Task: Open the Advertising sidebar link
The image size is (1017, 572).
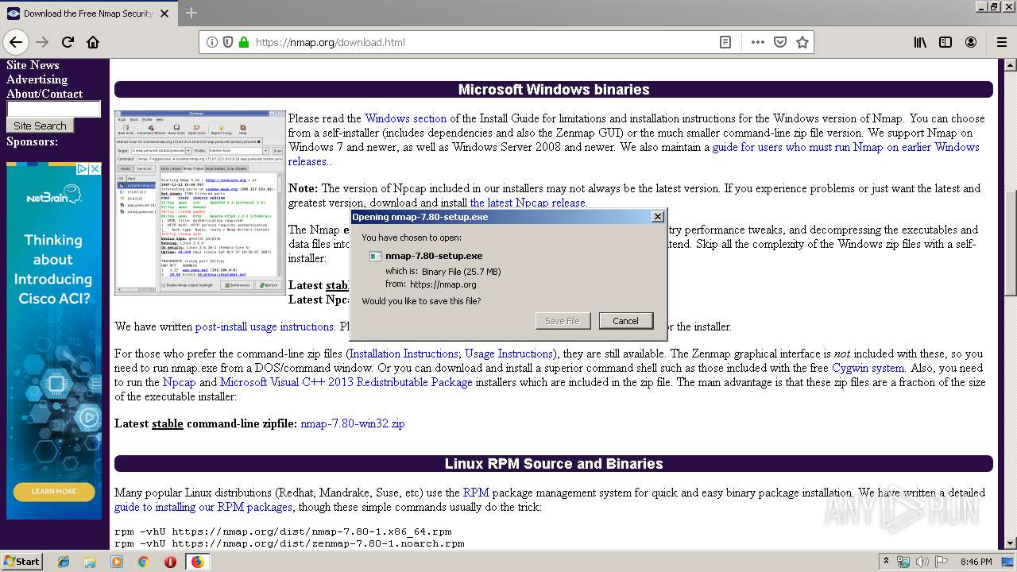Action: [37, 79]
